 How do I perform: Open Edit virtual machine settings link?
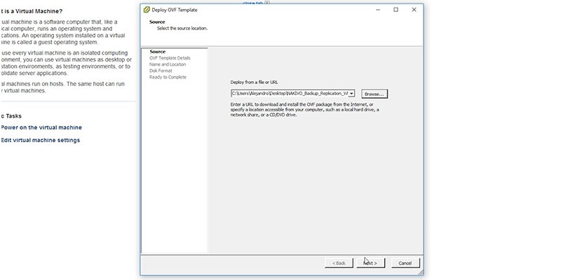pos(40,141)
